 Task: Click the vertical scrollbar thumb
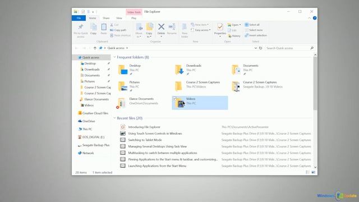point(315,84)
